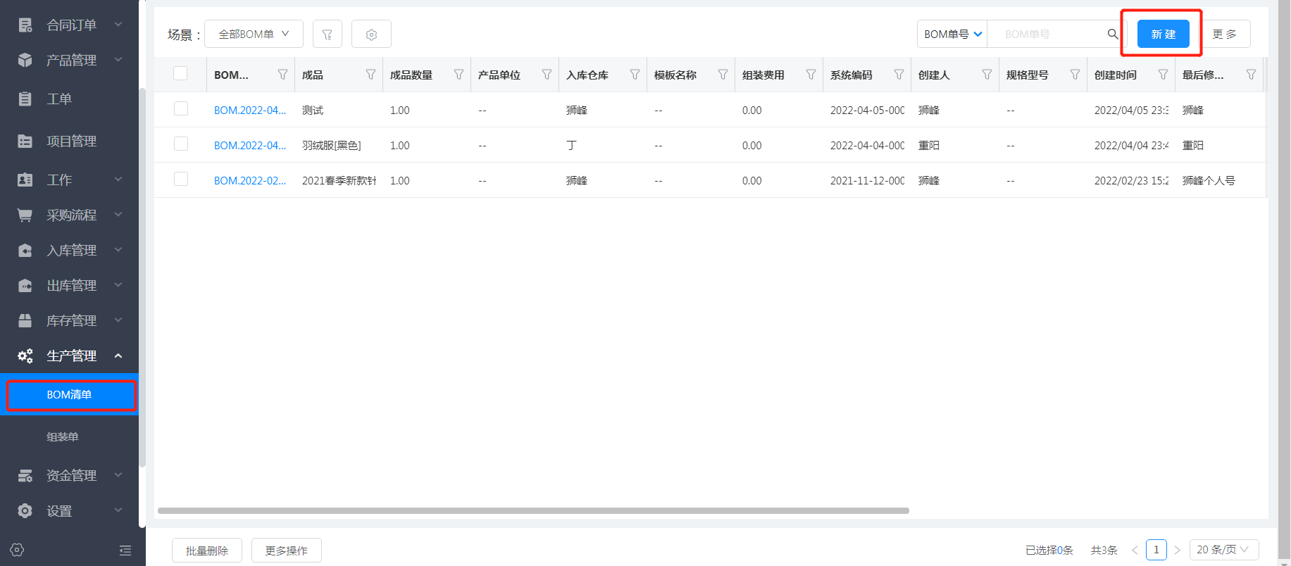
Task: Click the 工作 badge icon
Action: coord(25,180)
